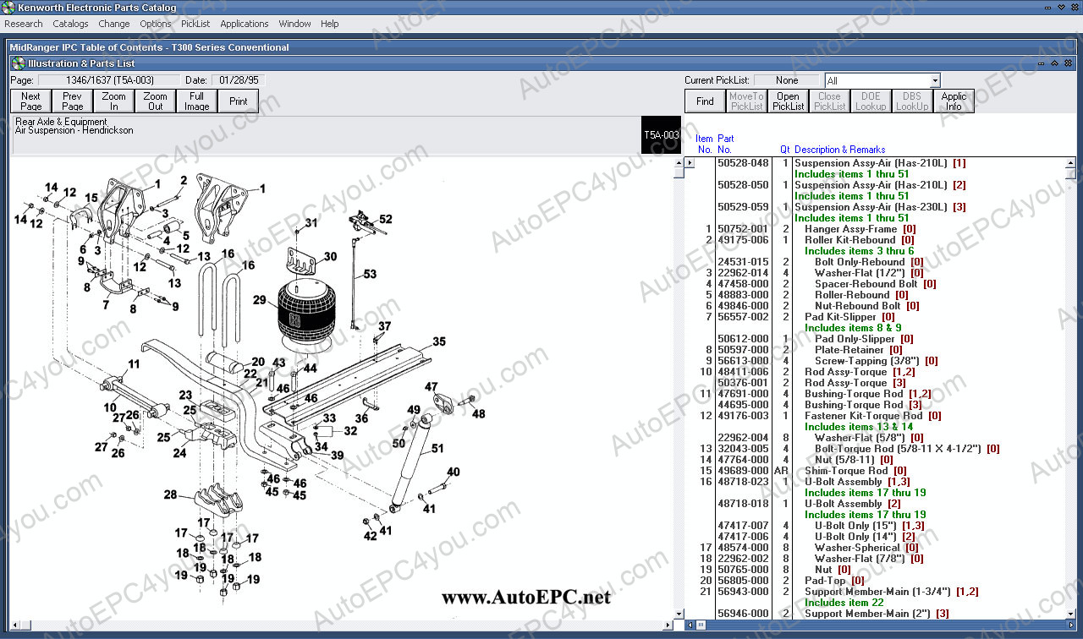Open the Applic Info panel
Image resolution: width=1083 pixels, height=639 pixels.
click(x=954, y=101)
